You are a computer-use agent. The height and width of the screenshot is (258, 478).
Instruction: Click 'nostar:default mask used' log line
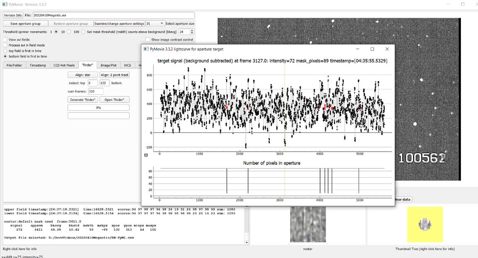(43, 222)
